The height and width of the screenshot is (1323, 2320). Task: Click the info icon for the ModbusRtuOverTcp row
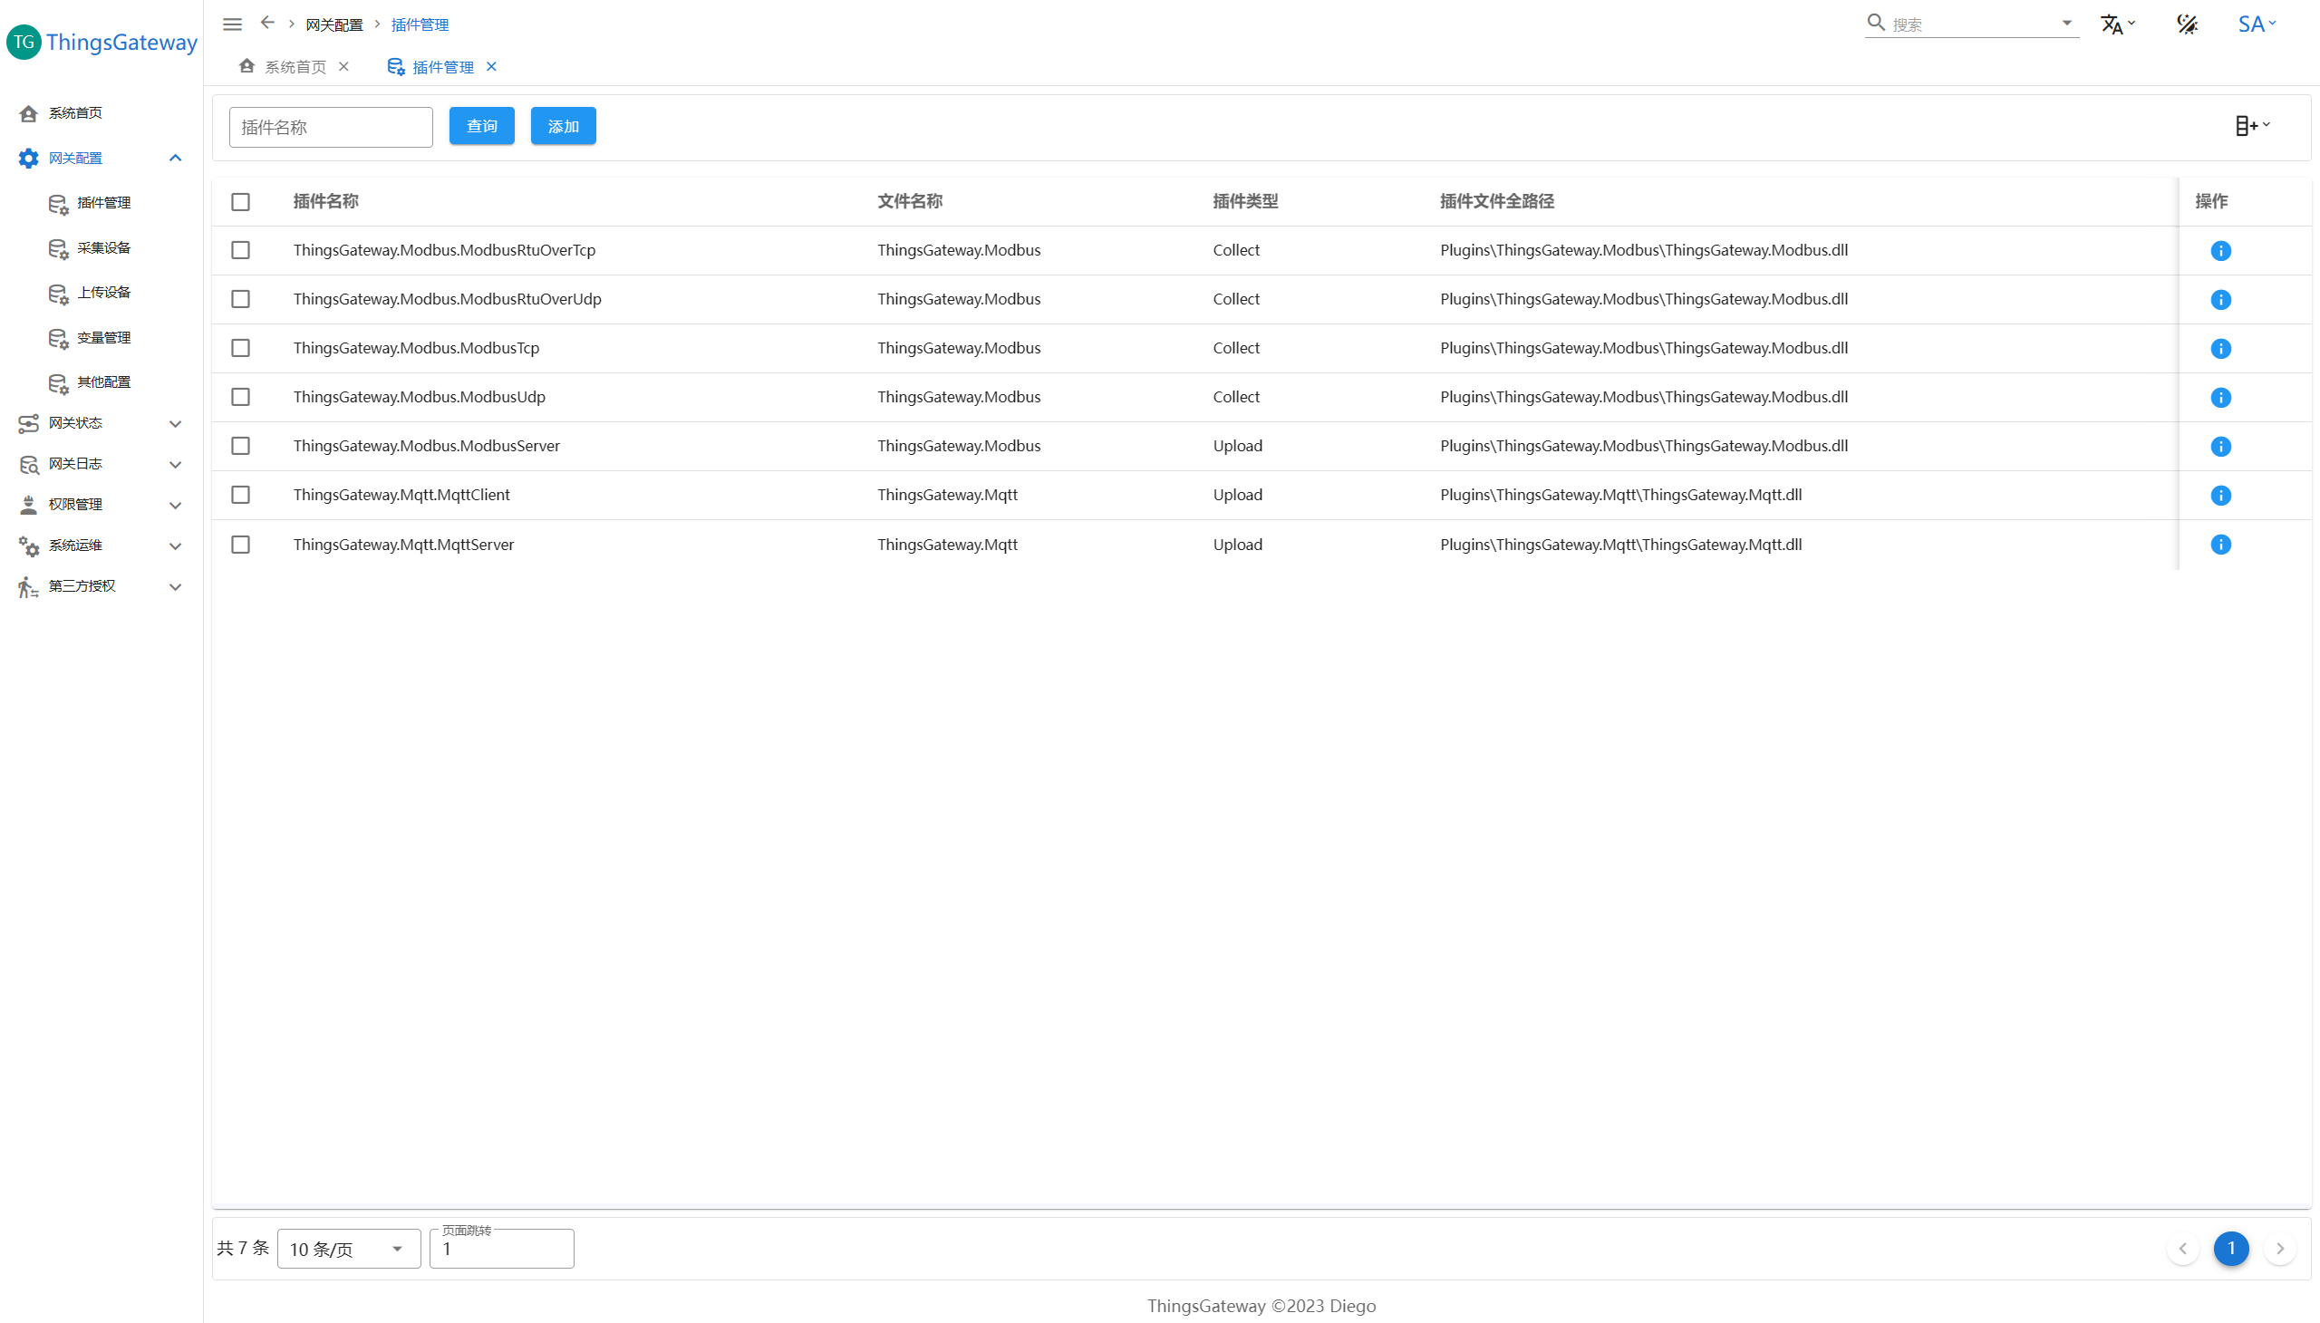(x=2220, y=251)
